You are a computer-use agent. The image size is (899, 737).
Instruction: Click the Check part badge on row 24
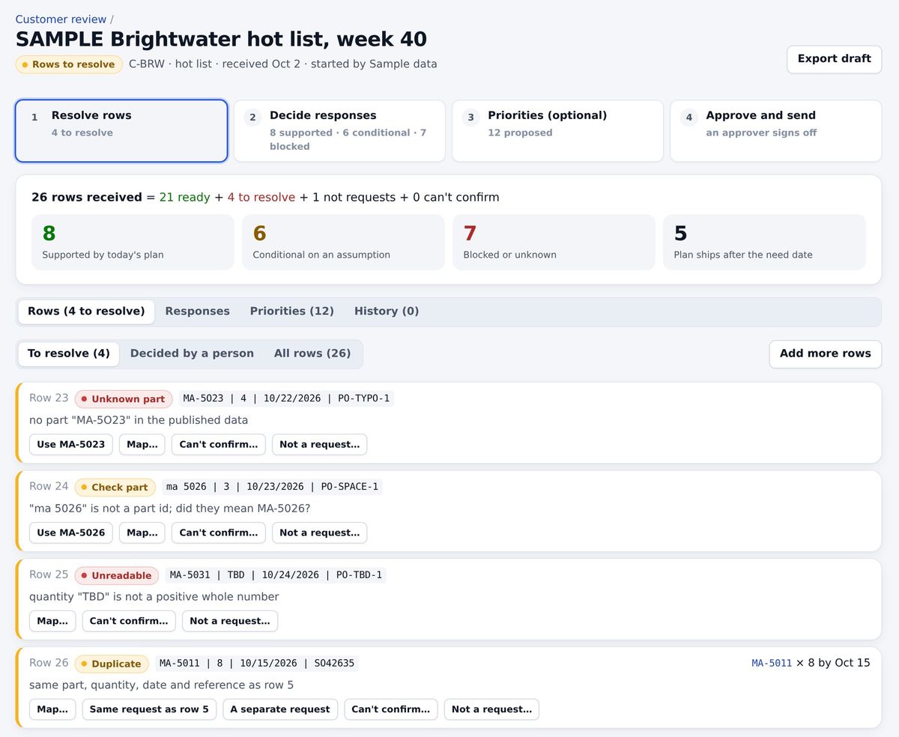(x=115, y=488)
